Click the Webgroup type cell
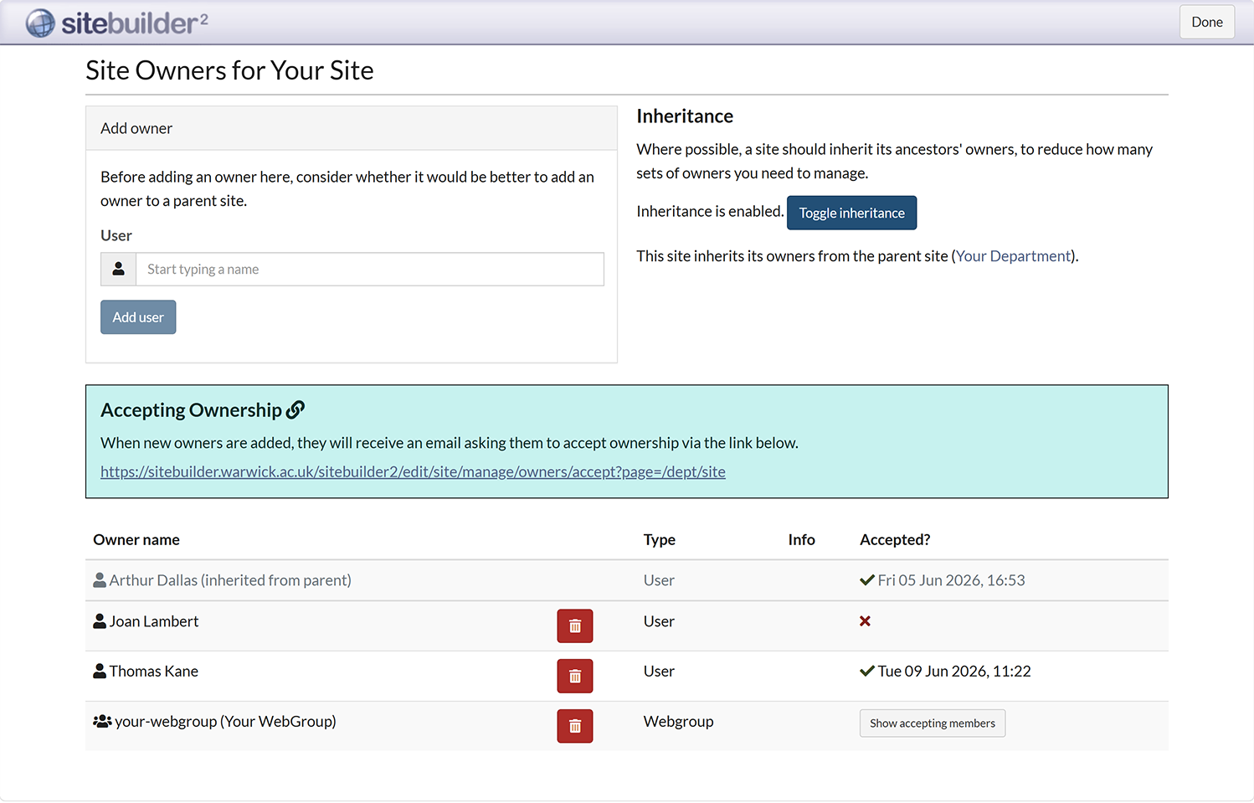 click(x=678, y=721)
